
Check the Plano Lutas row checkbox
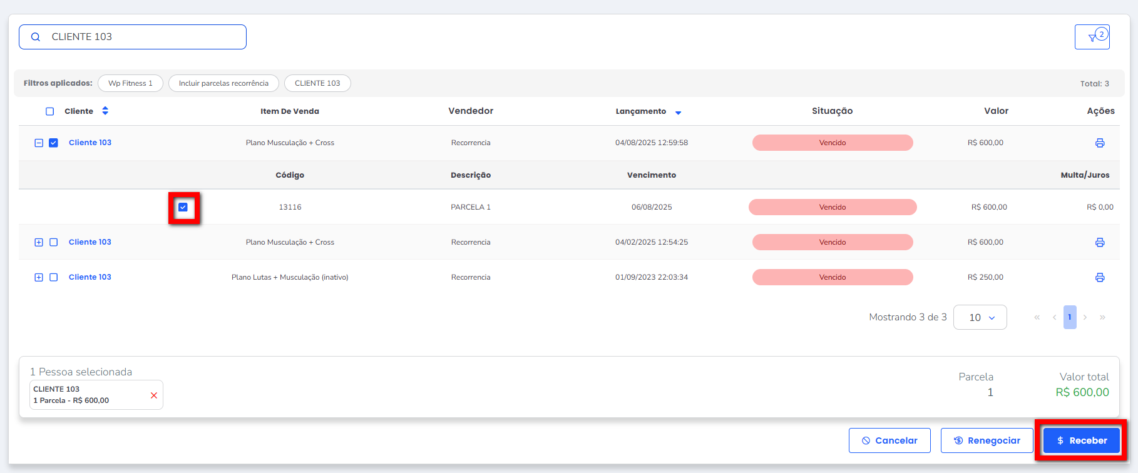pos(54,277)
